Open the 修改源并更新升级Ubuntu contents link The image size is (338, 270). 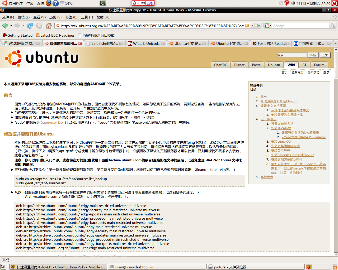[278, 101]
